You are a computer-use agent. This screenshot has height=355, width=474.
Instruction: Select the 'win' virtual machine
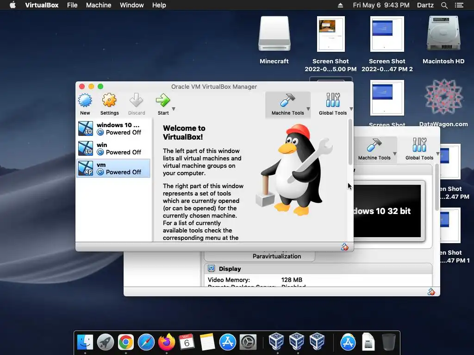point(113,148)
